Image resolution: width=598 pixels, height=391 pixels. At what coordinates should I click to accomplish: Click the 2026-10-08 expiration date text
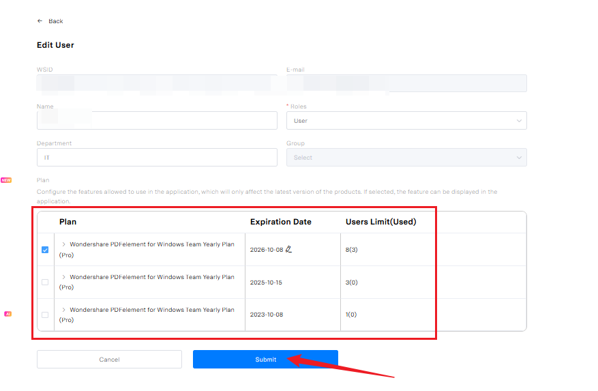266,250
